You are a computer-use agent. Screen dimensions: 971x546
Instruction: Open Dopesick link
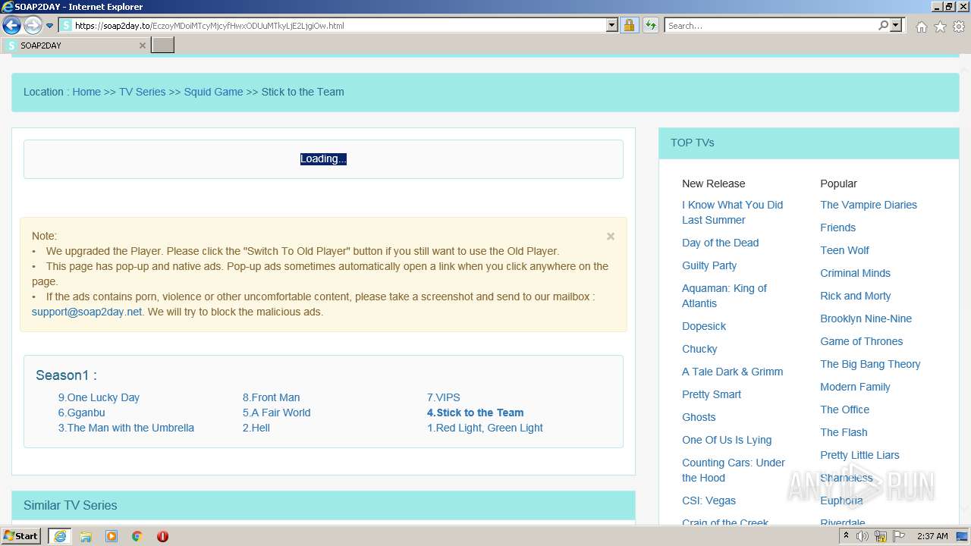pyautogui.click(x=704, y=326)
